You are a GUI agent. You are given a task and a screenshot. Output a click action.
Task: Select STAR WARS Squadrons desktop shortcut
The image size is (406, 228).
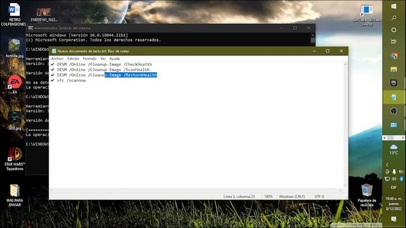15,159
